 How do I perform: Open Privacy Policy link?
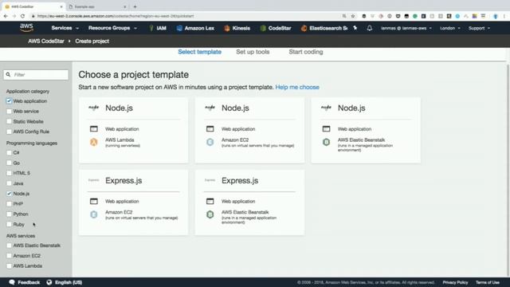[455, 282]
